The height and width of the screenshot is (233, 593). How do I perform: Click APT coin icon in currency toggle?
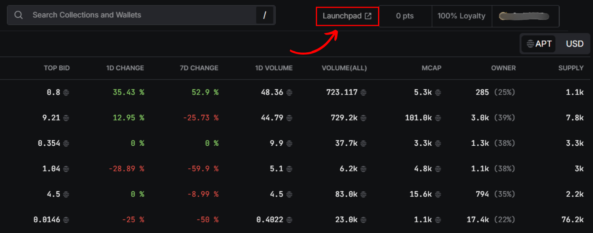tap(530, 44)
